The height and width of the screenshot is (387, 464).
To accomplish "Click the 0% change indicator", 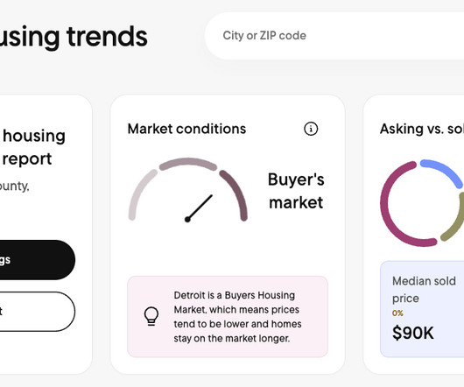I will [397, 313].
